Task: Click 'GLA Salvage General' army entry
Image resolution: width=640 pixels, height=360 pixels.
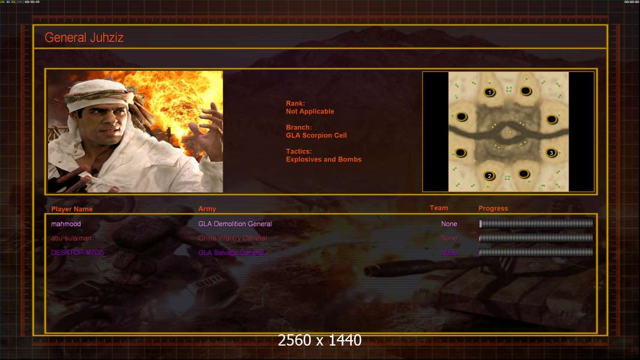Action: [x=231, y=253]
